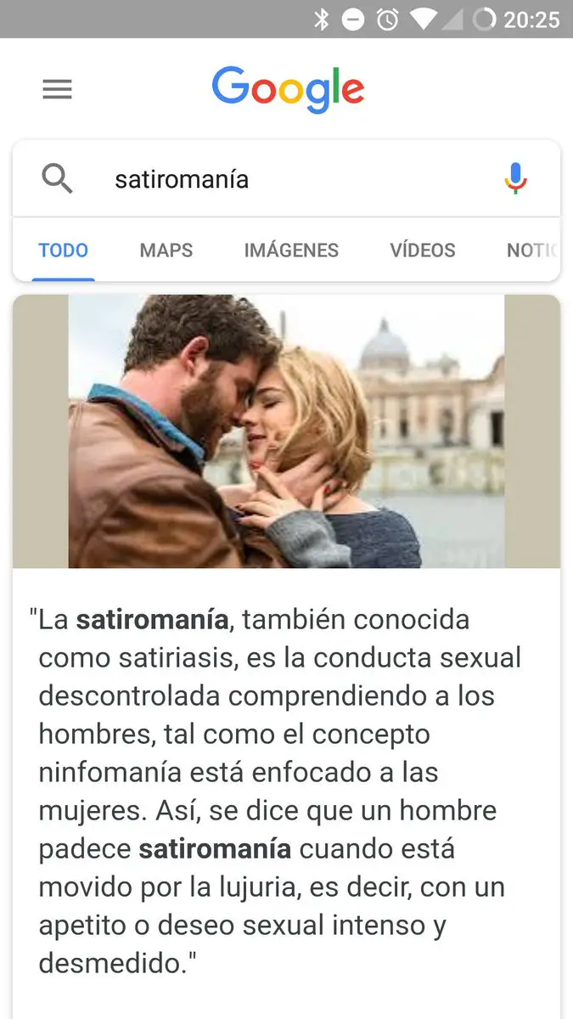Click the magnifying glass search icon
The image size is (573, 1019).
pyautogui.click(x=57, y=179)
